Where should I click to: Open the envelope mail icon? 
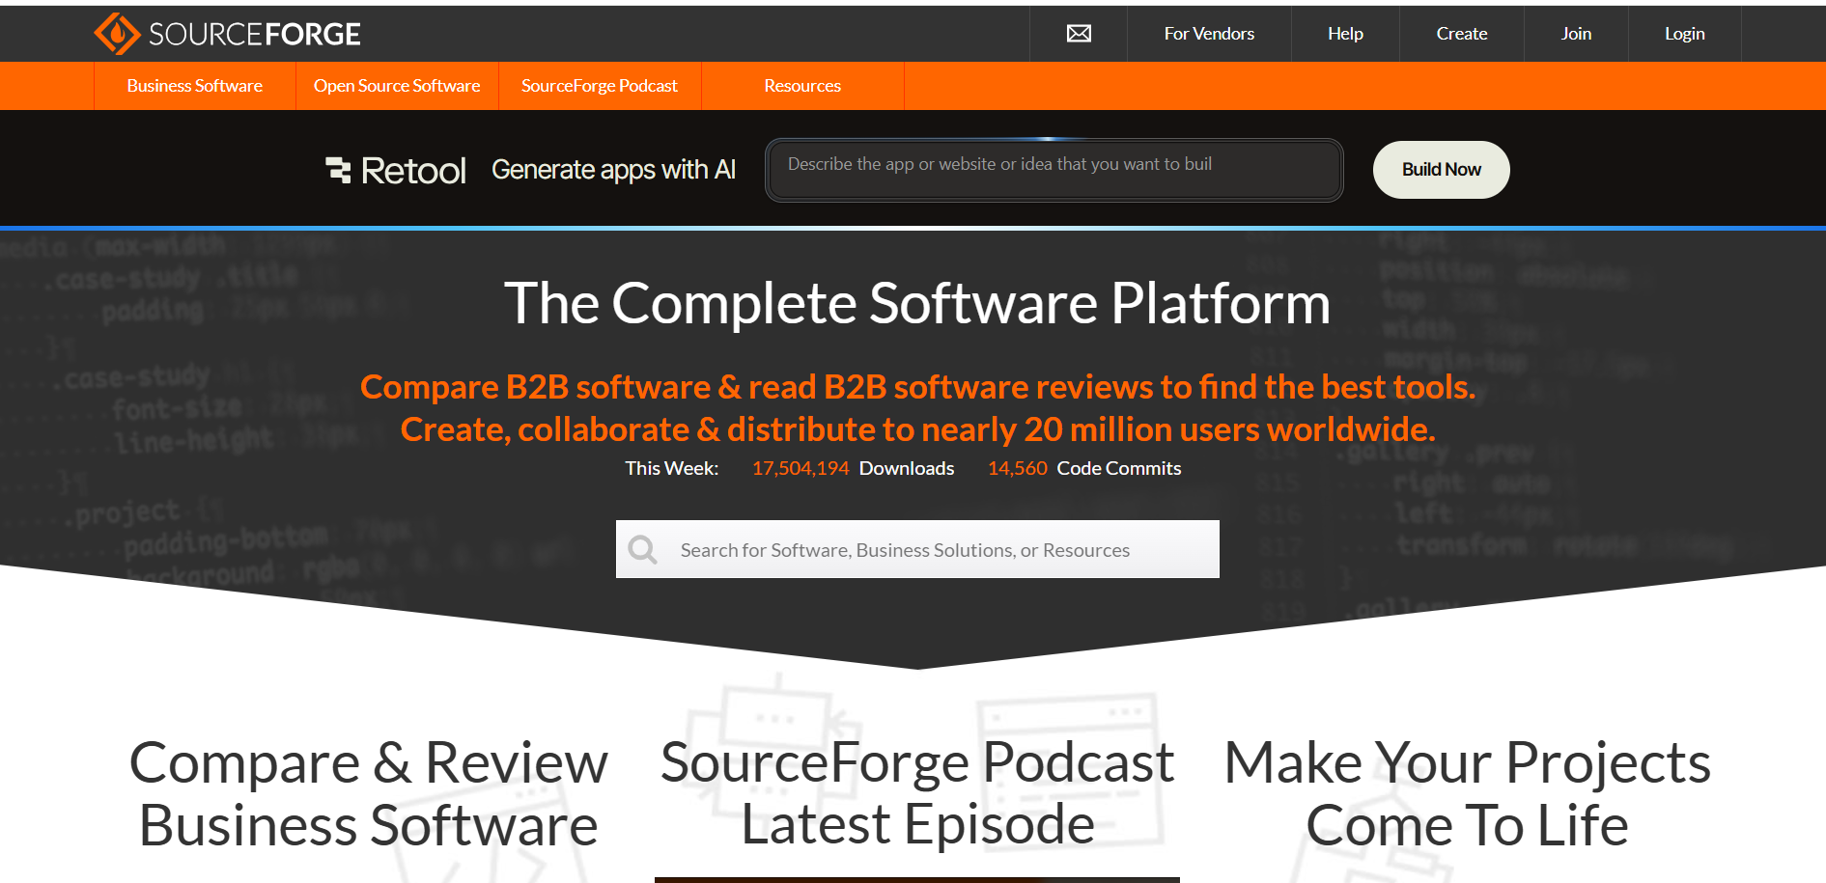(1079, 34)
